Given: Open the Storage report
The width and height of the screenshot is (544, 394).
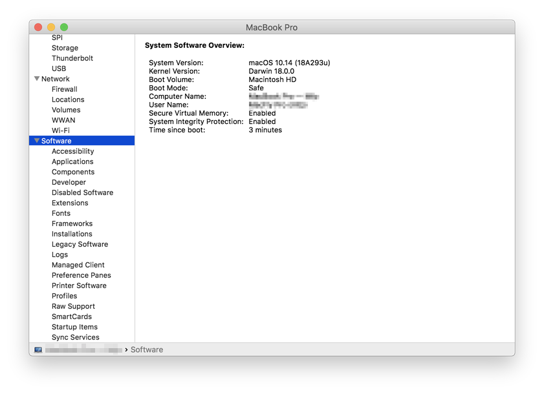Looking at the screenshot, I should (x=65, y=48).
